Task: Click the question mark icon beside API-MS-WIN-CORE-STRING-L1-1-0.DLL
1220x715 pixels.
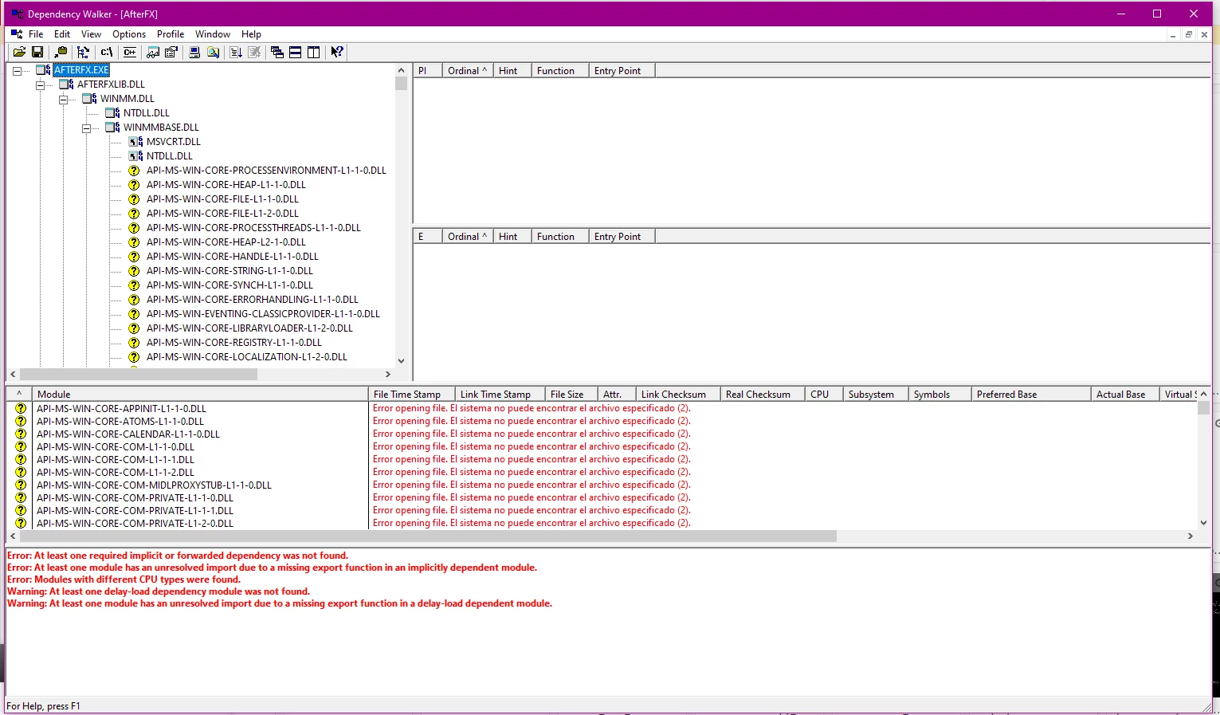Action: click(135, 271)
